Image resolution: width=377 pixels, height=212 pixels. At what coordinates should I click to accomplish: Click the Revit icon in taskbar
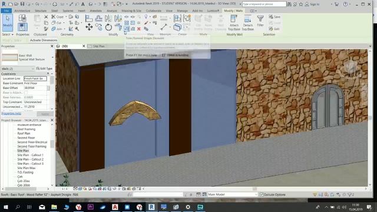tap(151, 207)
